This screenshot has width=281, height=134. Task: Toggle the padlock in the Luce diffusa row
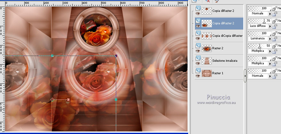pyautogui.click(x=274, y=27)
